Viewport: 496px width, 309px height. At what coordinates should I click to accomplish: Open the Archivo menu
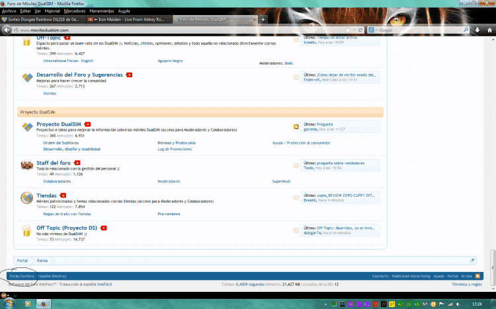[9, 11]
